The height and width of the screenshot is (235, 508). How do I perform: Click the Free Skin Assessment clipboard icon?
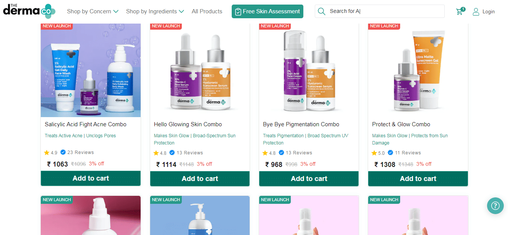coord(238,11)
